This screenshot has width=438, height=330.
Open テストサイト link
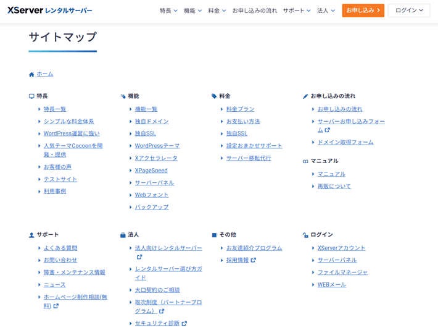[x=60, y=179]
